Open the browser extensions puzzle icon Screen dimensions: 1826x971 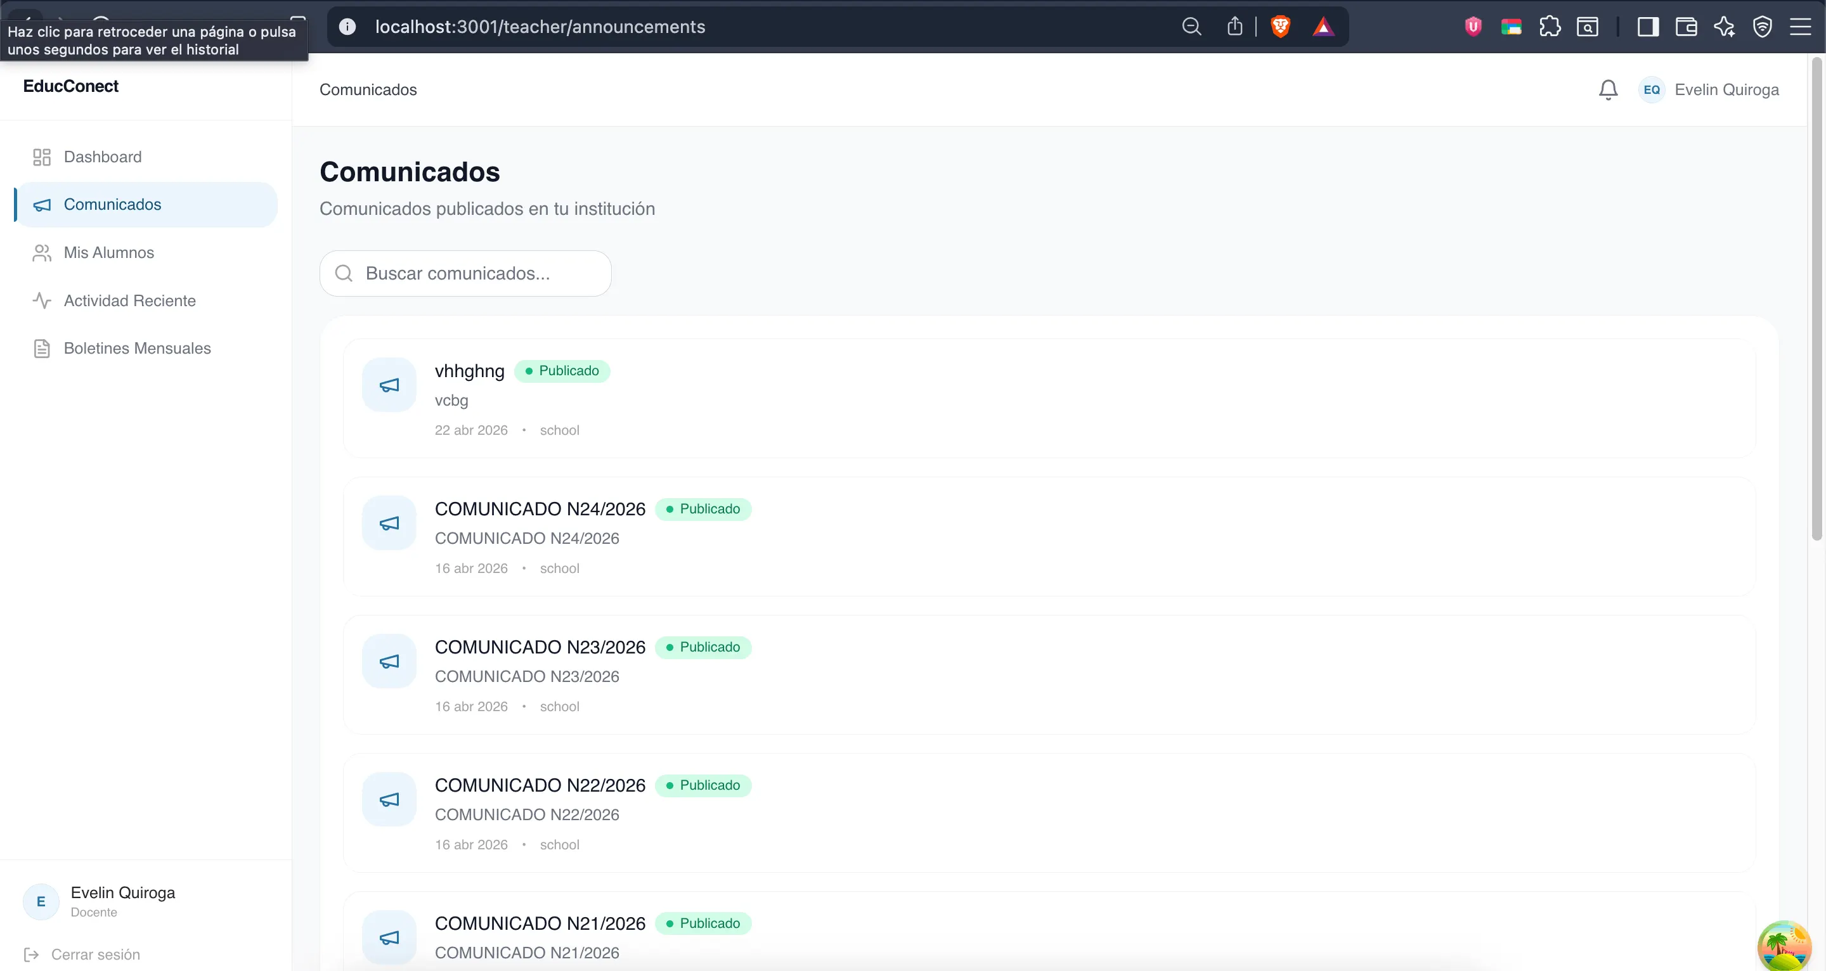(x=1550, y=27)
